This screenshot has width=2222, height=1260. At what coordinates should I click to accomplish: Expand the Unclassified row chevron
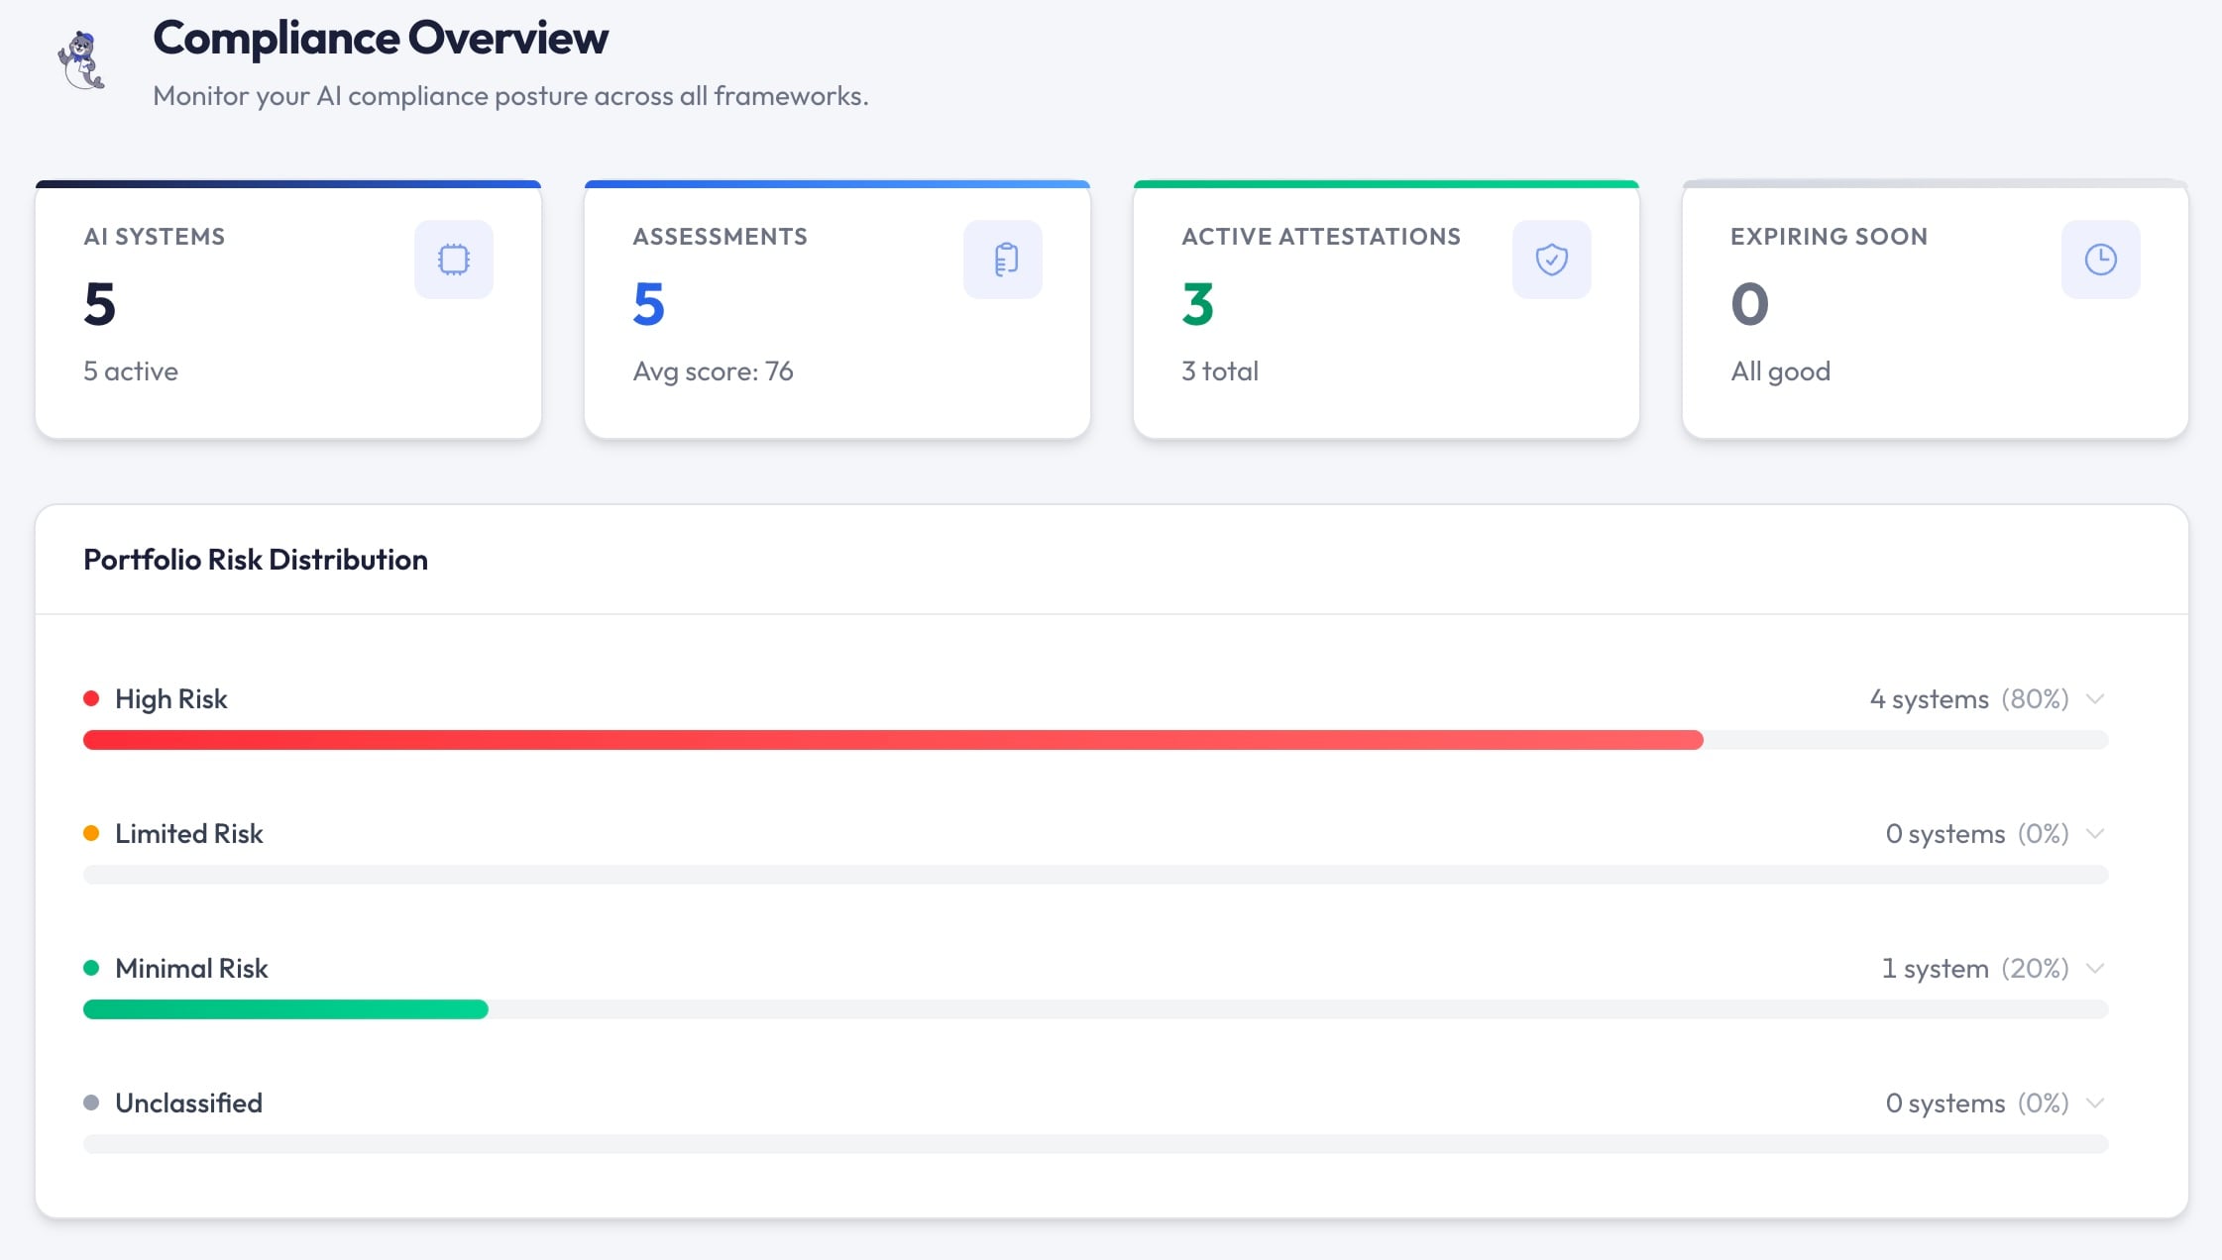coord(2094,1102)
